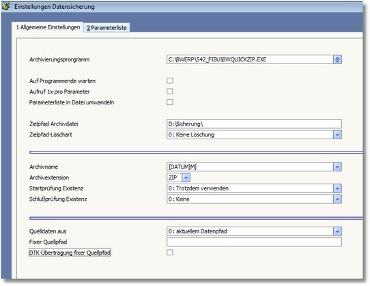This screenshot has width=370, height=286.
Task: Switch to the 2 Parameterliste tab
Action: [106, 27]
